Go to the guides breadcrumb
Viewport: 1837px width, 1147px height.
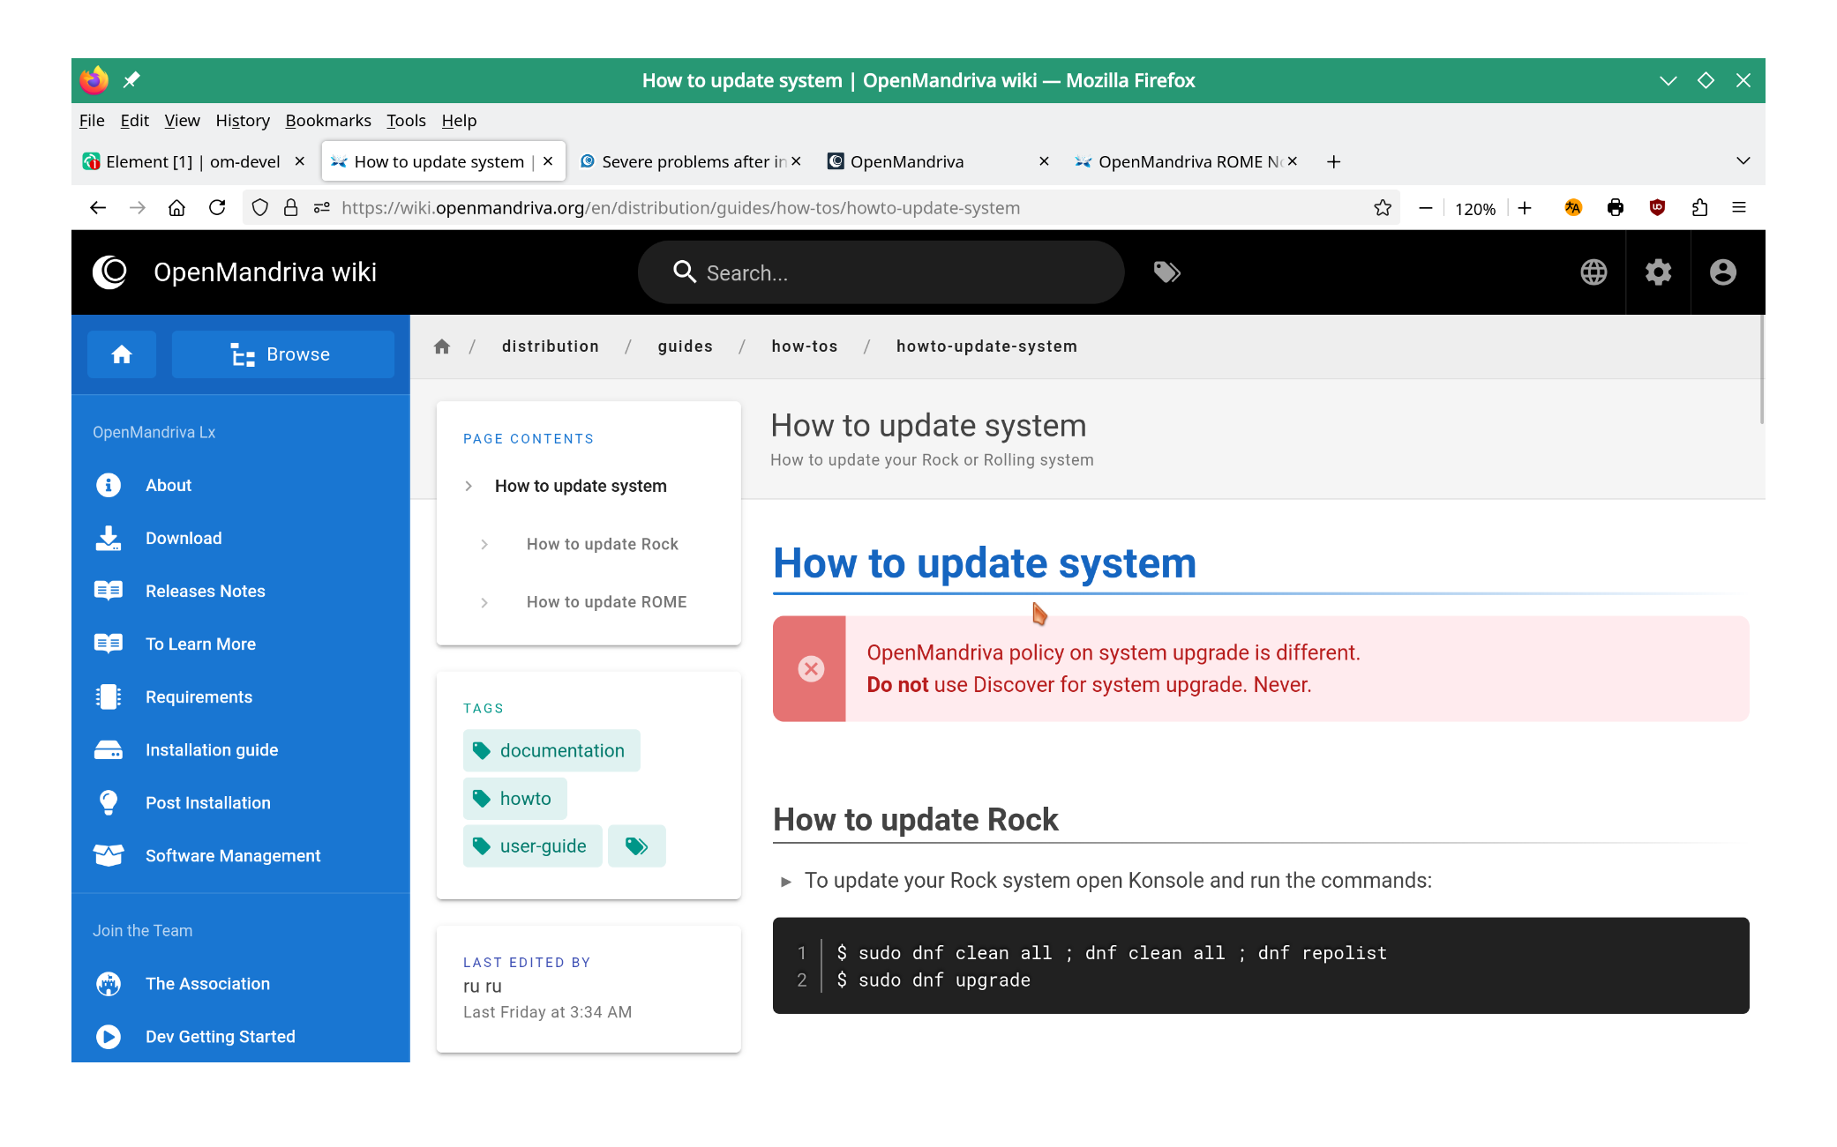click(x=685, y=346)
